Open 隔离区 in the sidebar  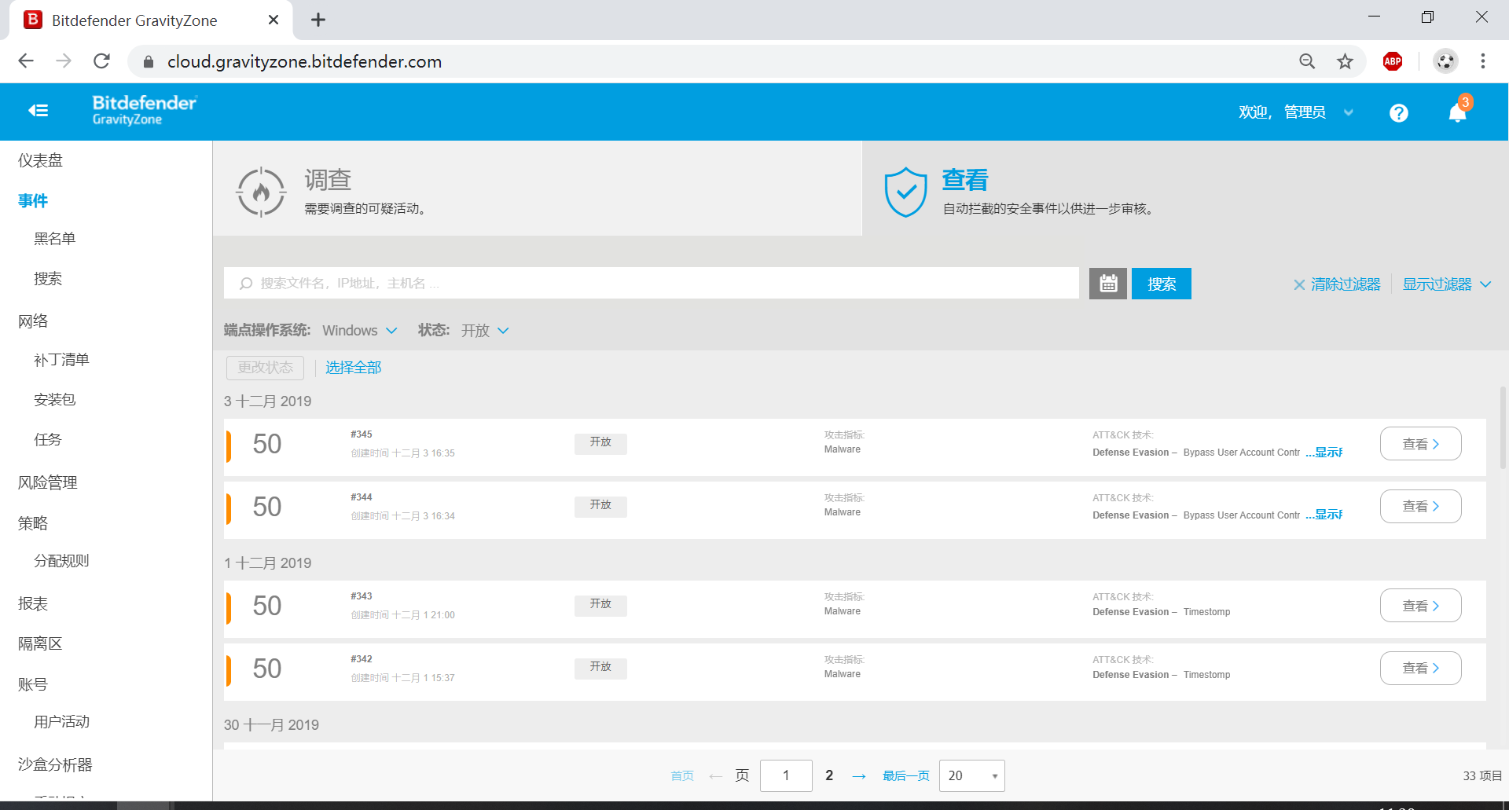point(40,643)
